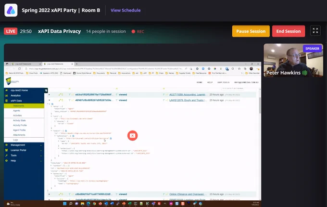Click the filter icon before the eb3cd1f02f... agent
327x207 pixels.
click(x=70, y=94)
